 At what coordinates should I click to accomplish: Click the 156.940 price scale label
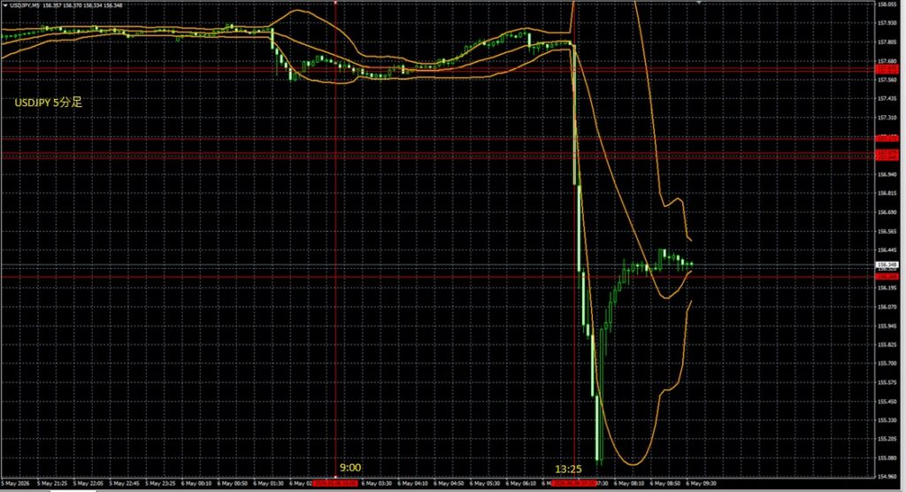pyautogui.click(x=887, y=174)
